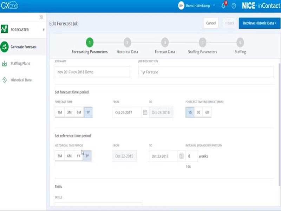Open the help question mark icon
The image size is (281, 211).
[x=234, y=6]
